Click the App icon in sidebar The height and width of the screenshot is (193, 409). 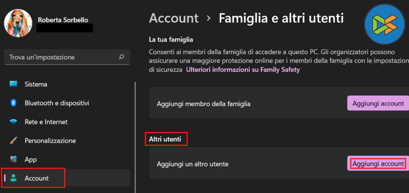(14, 159)
